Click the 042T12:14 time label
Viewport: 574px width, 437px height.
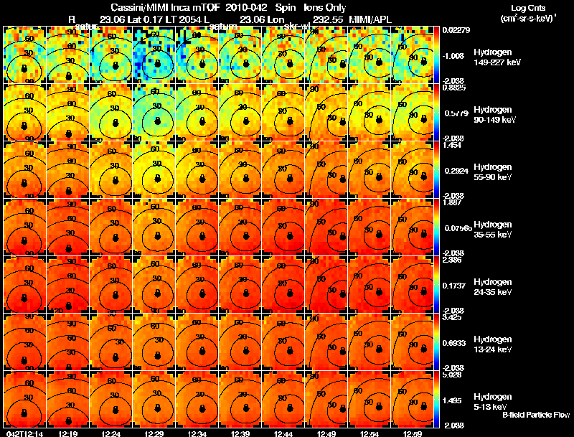(x=24, y=433)
